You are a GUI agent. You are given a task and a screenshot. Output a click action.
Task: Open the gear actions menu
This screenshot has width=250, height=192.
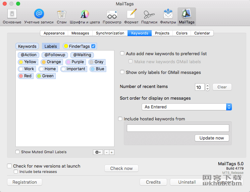click(x=98, y=152)
